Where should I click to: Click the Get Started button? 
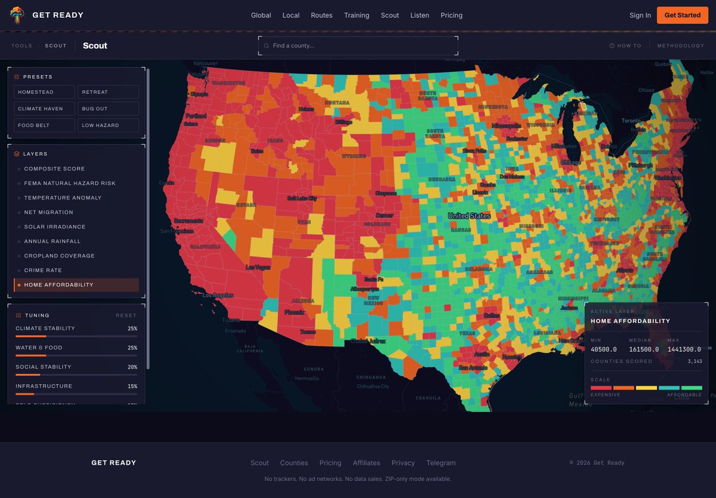tap(683, 16)
